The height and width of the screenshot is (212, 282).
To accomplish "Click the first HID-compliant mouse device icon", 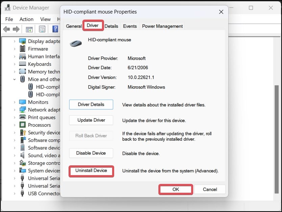I will pos(31,87).
